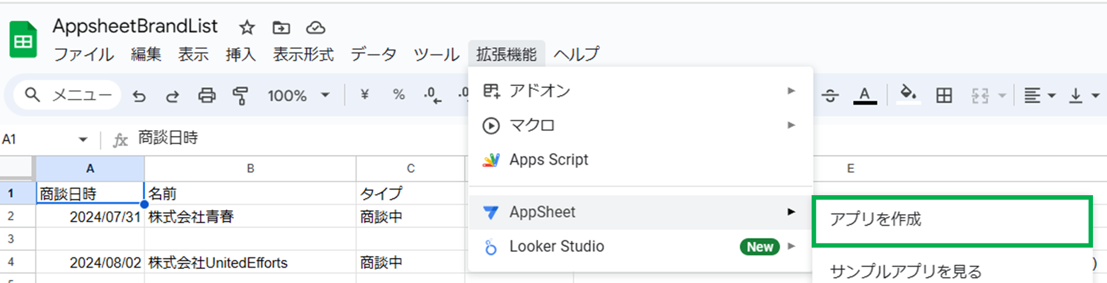Click the print icon in toolbar
Viewport: 1107px width, 283px height.
coord(207,96)
